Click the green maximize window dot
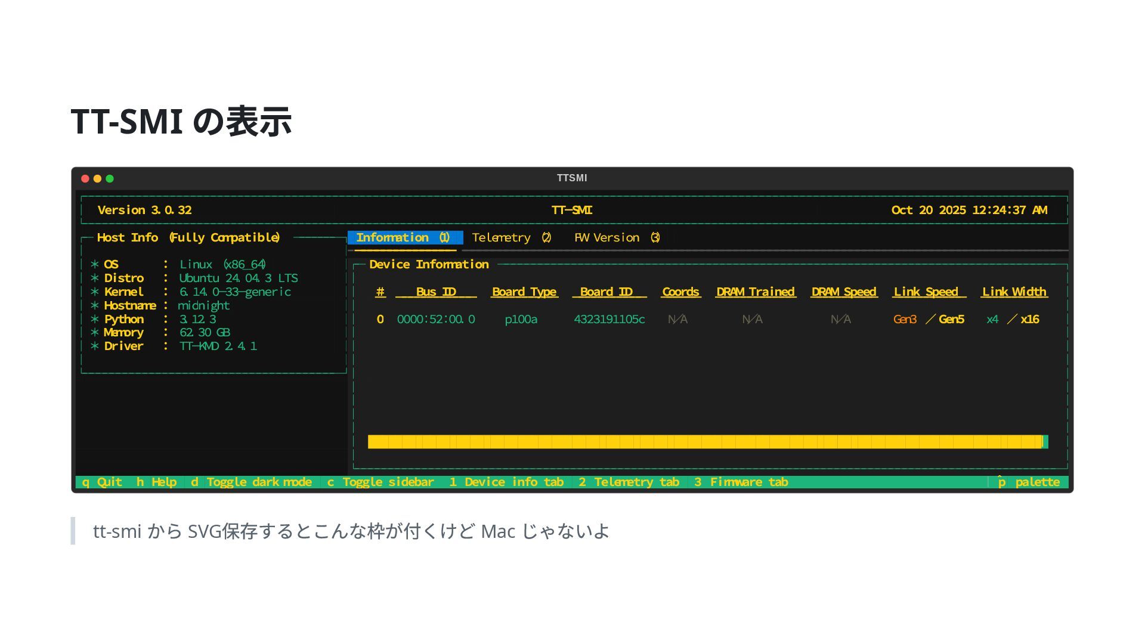 (x=110, y=179)
